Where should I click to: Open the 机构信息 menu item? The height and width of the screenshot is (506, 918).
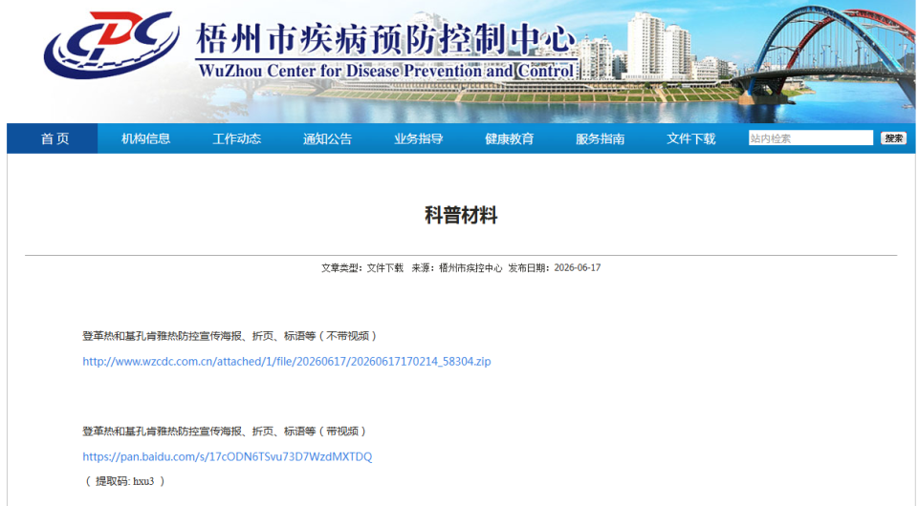coord(145,138)
